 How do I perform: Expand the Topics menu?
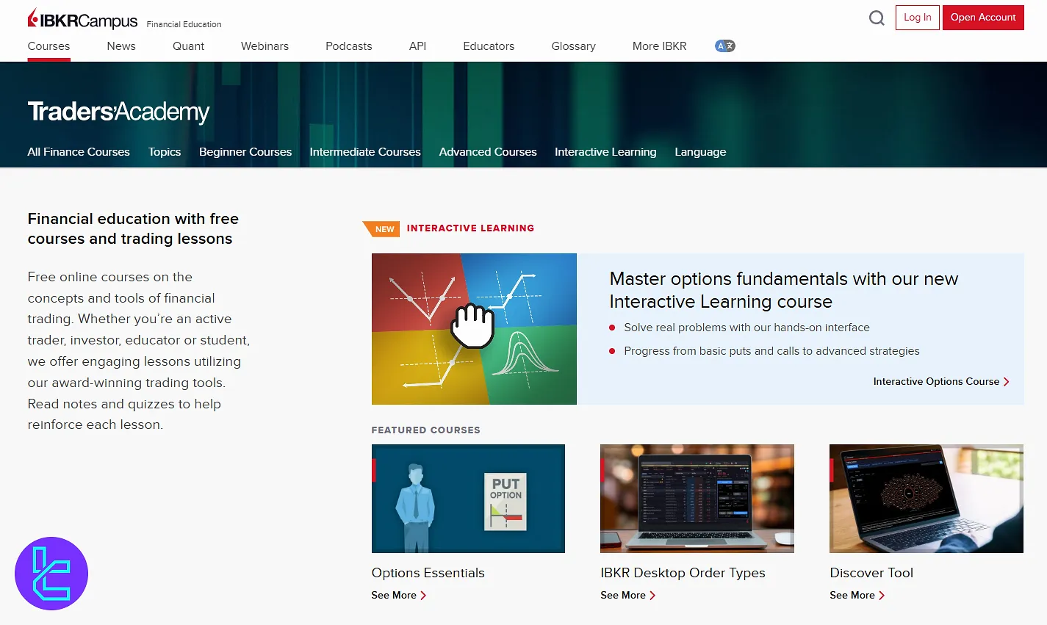tap(165, 152)
